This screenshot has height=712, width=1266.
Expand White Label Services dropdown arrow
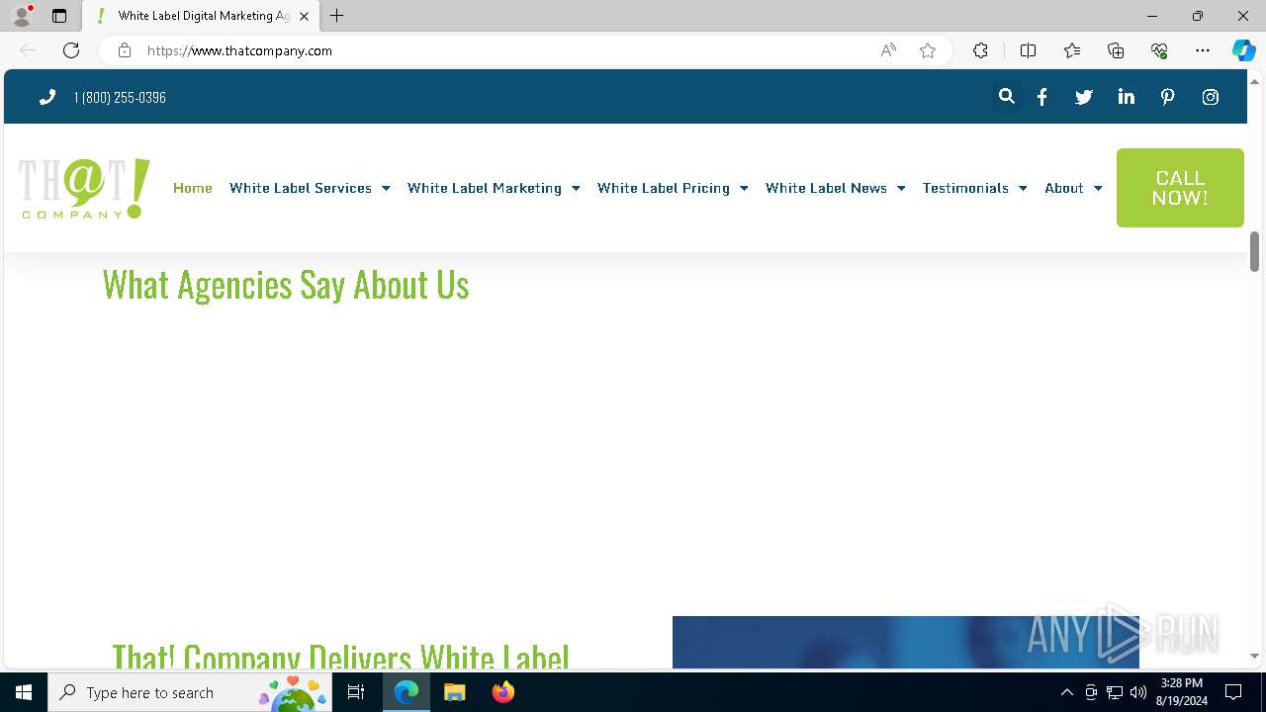[x=386, y=188]
